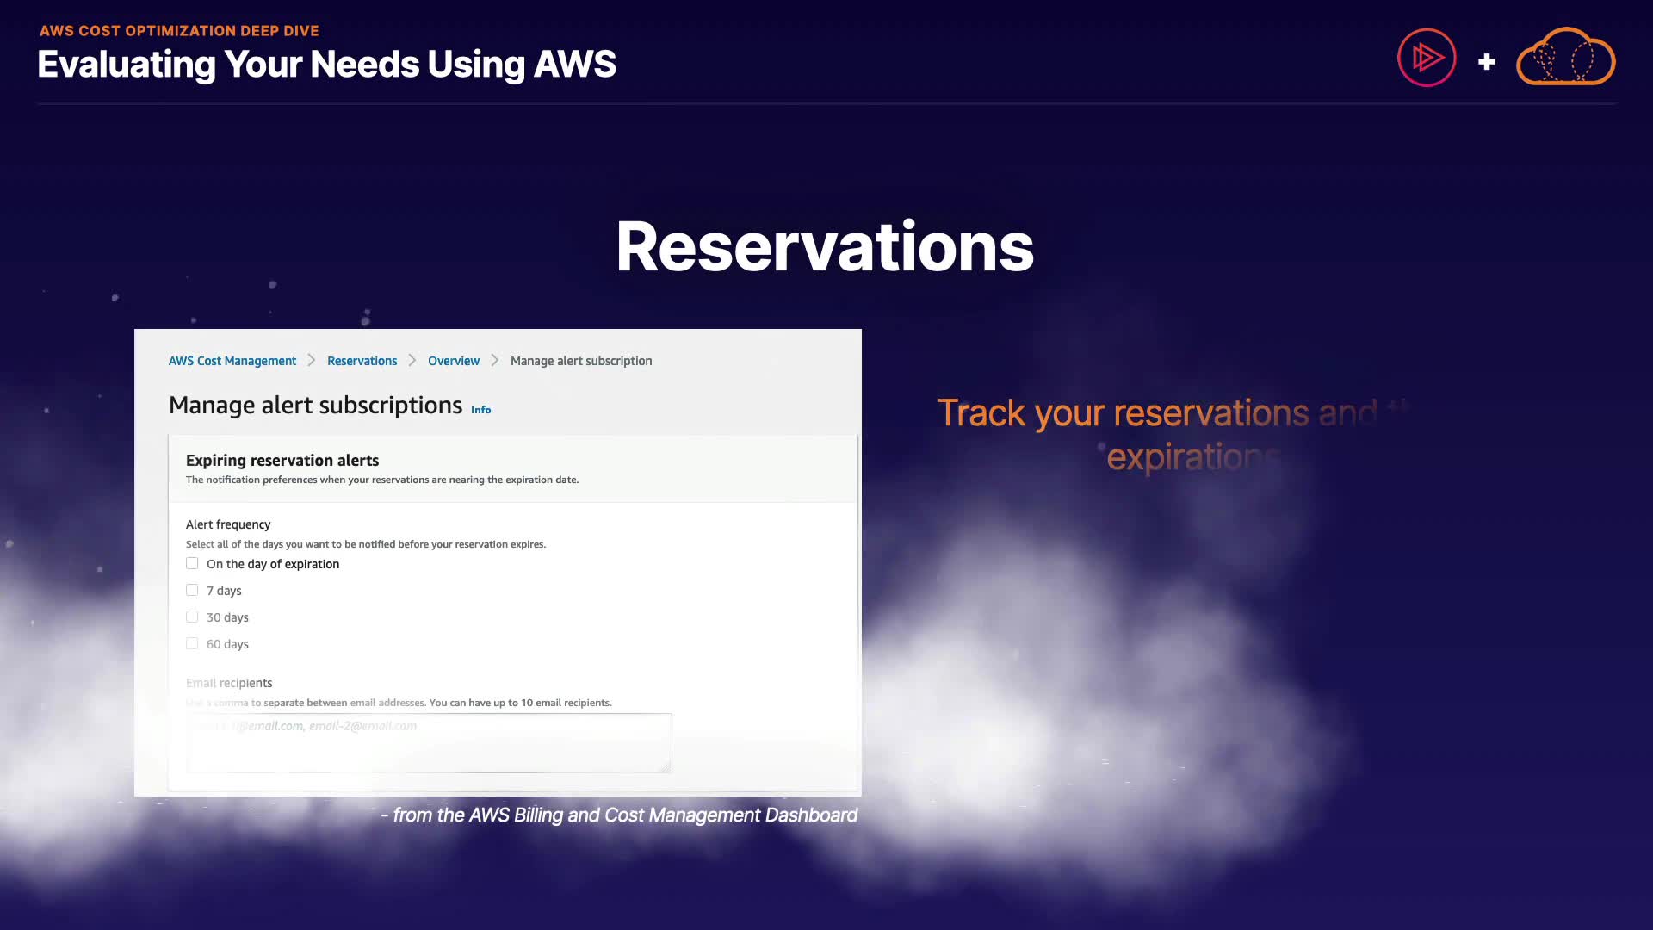Image resolution: width=1653 pixels, height=930 pixels.
Task: Click the Pluralsight play logo icon
Action: (1427, 58)
